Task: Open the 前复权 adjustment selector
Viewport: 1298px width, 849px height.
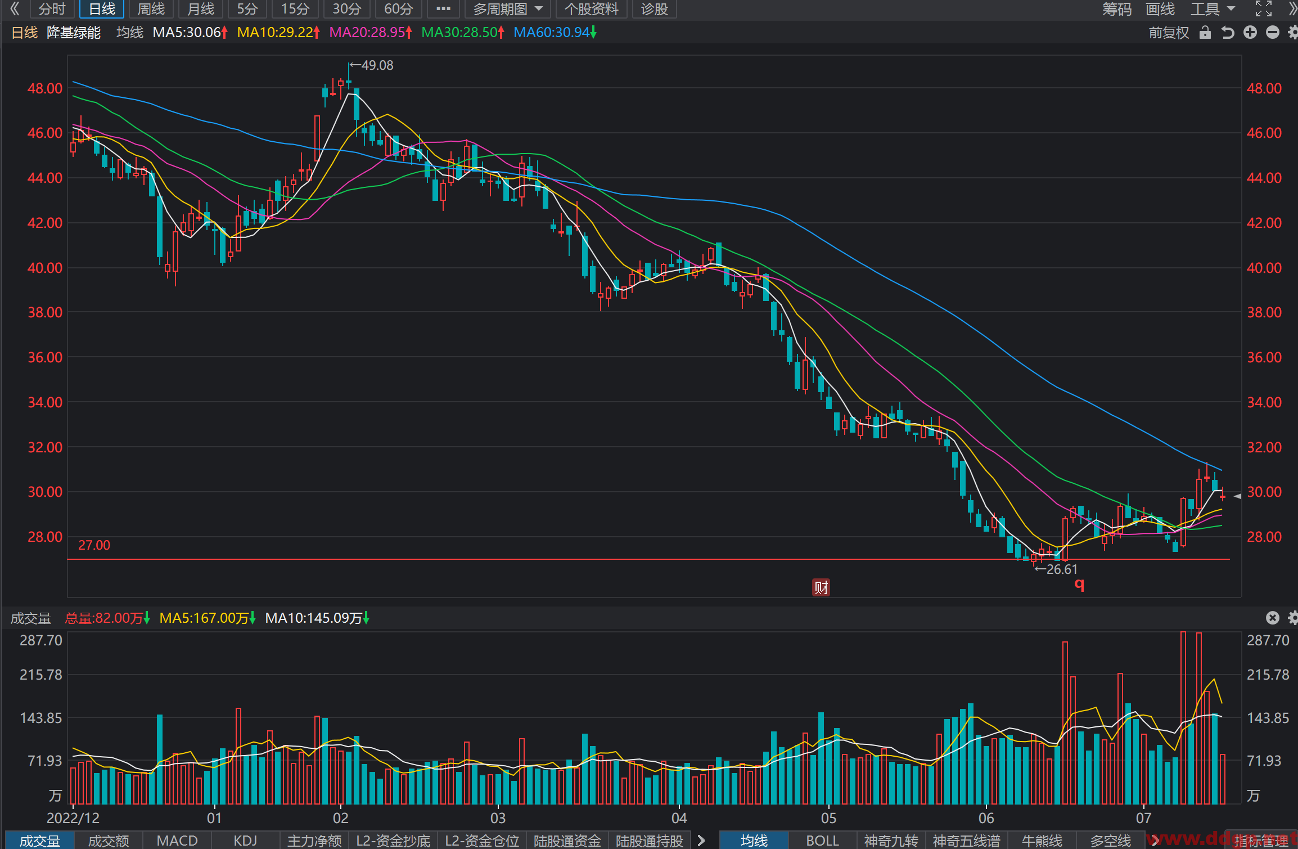Action: coord(1169,33)
